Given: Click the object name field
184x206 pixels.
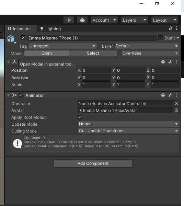Looking at the screenshot, I should tap(92, 38).
